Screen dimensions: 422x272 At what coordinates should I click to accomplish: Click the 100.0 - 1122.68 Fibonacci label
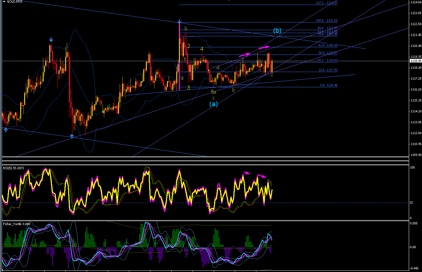point(327,20)
